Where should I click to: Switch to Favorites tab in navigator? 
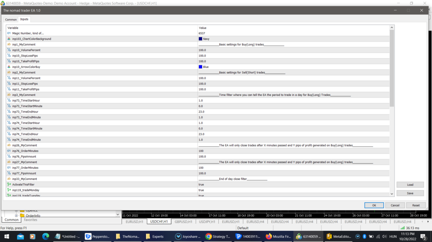click(x=31, y=220)
